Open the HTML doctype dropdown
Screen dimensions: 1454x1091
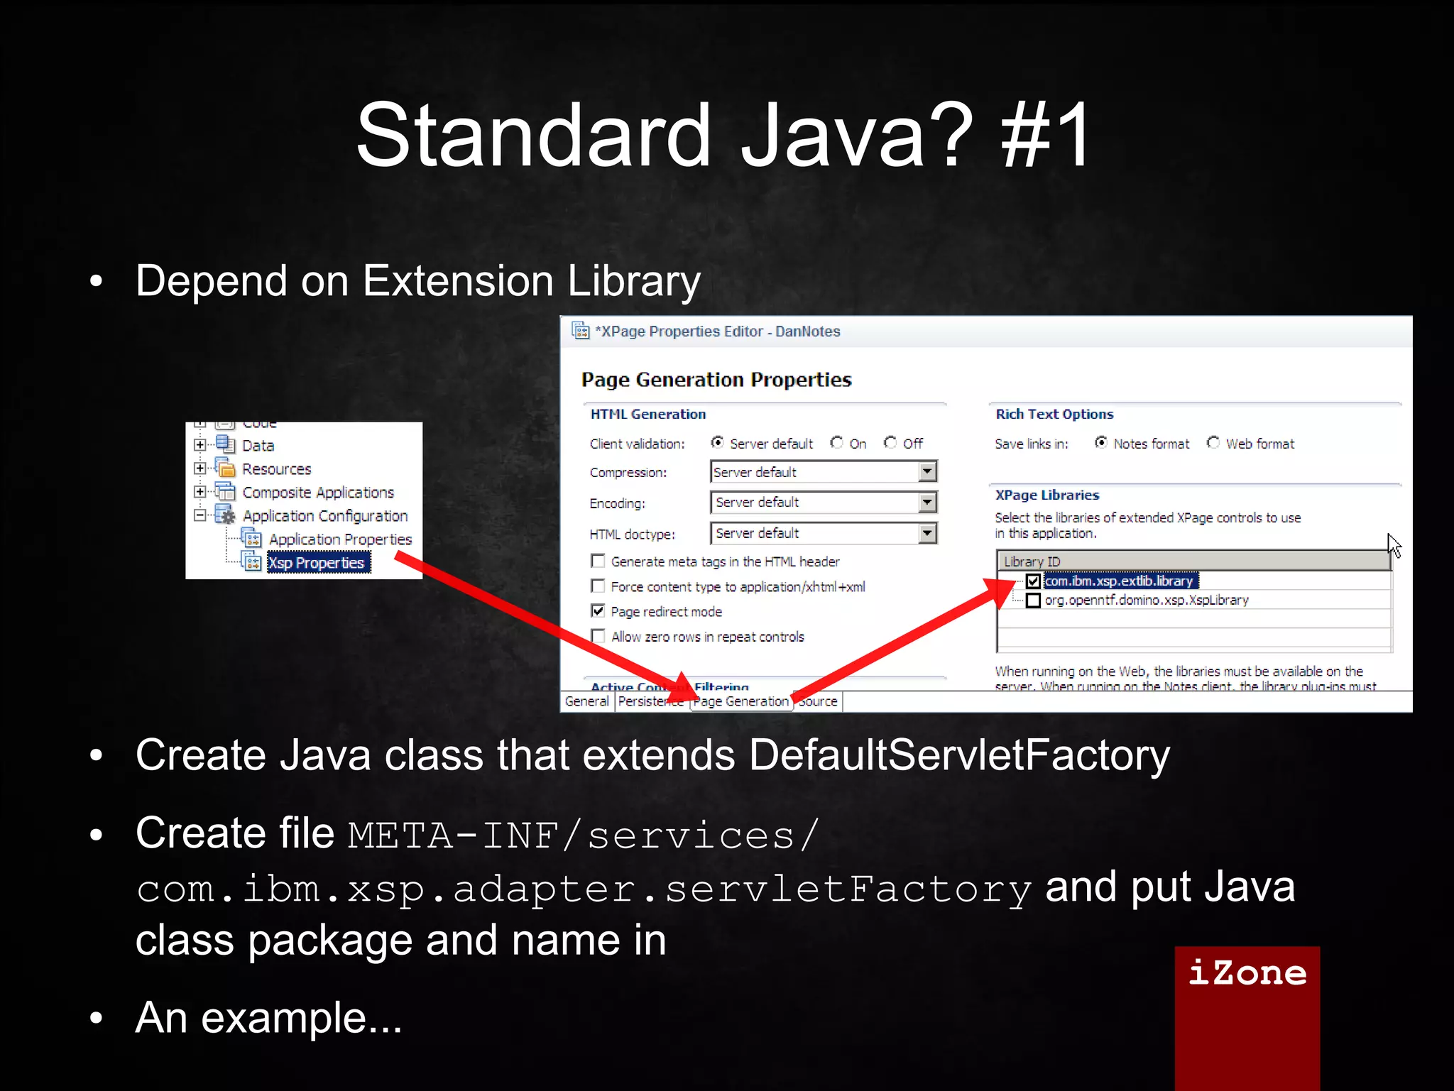click(x=926, y=533)
